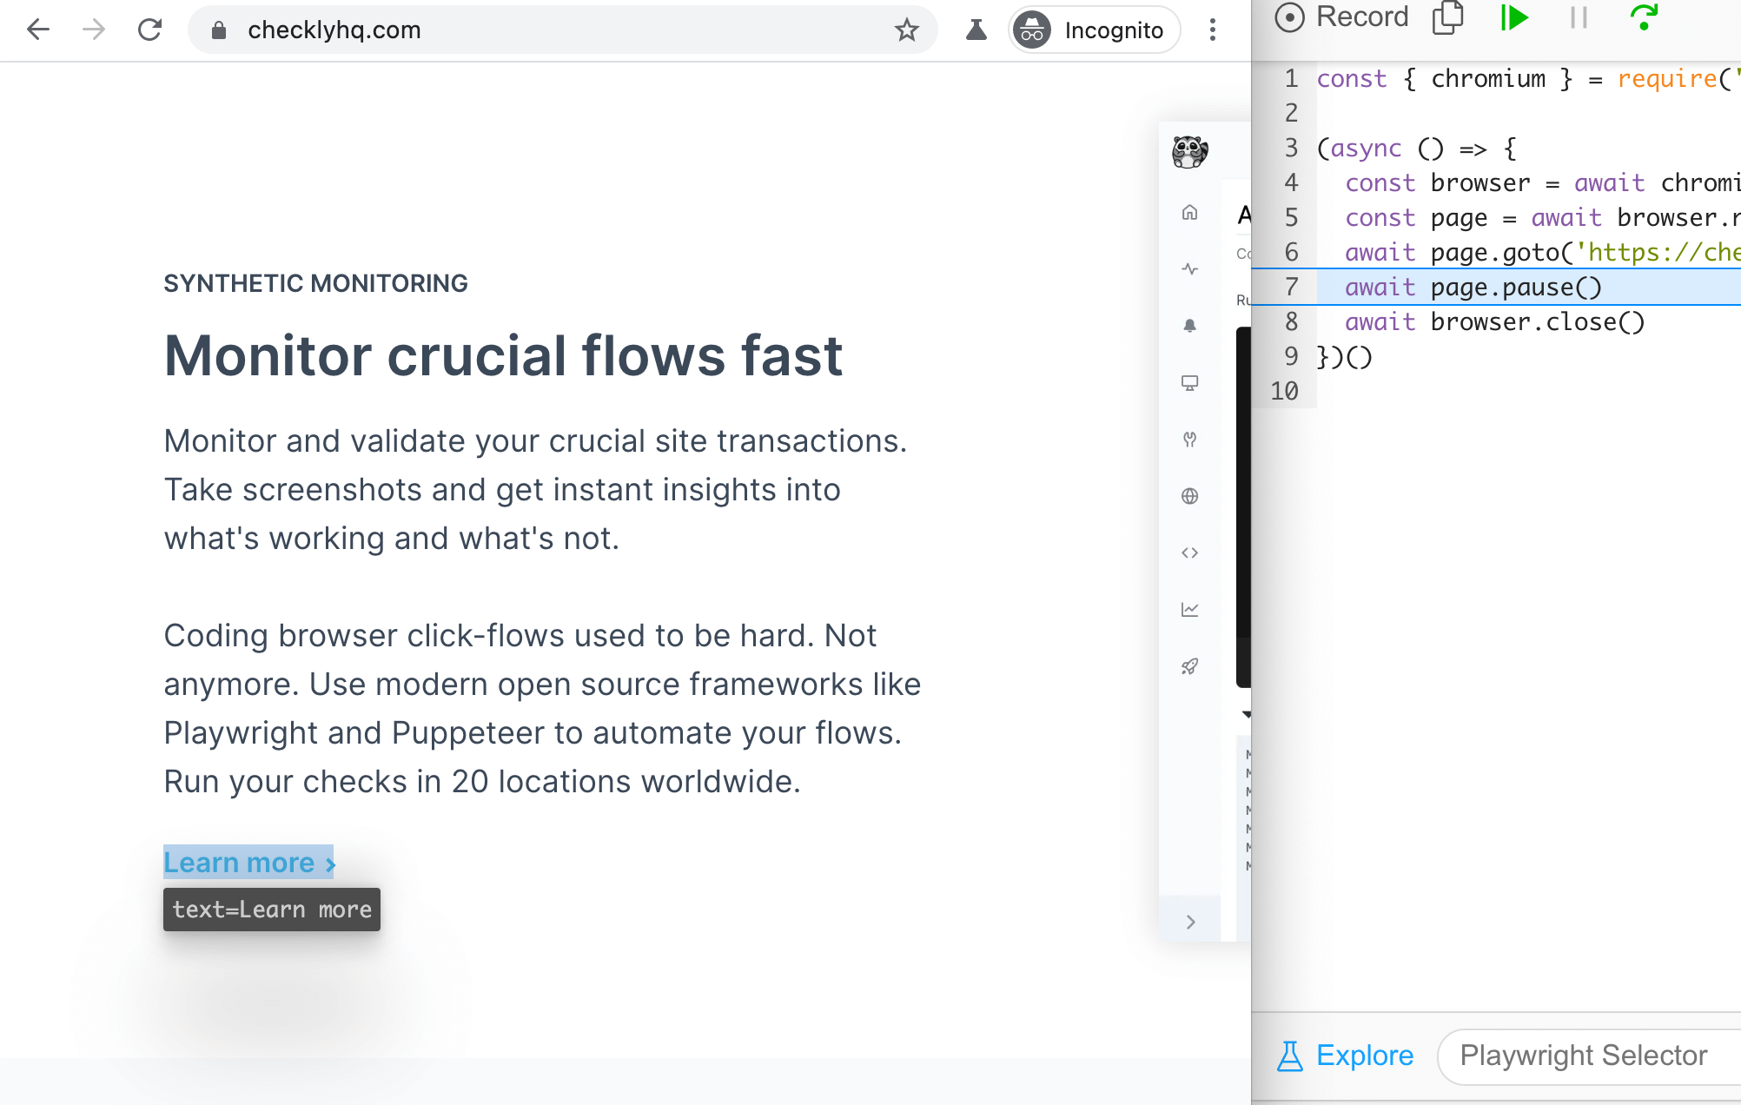
Task: Copy the script with the copy icon
Action: pyautogui.click(x=1448, y=17)
